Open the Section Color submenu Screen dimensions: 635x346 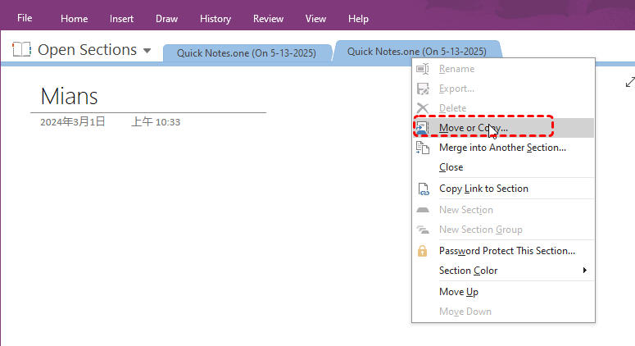tap(503, 271)
